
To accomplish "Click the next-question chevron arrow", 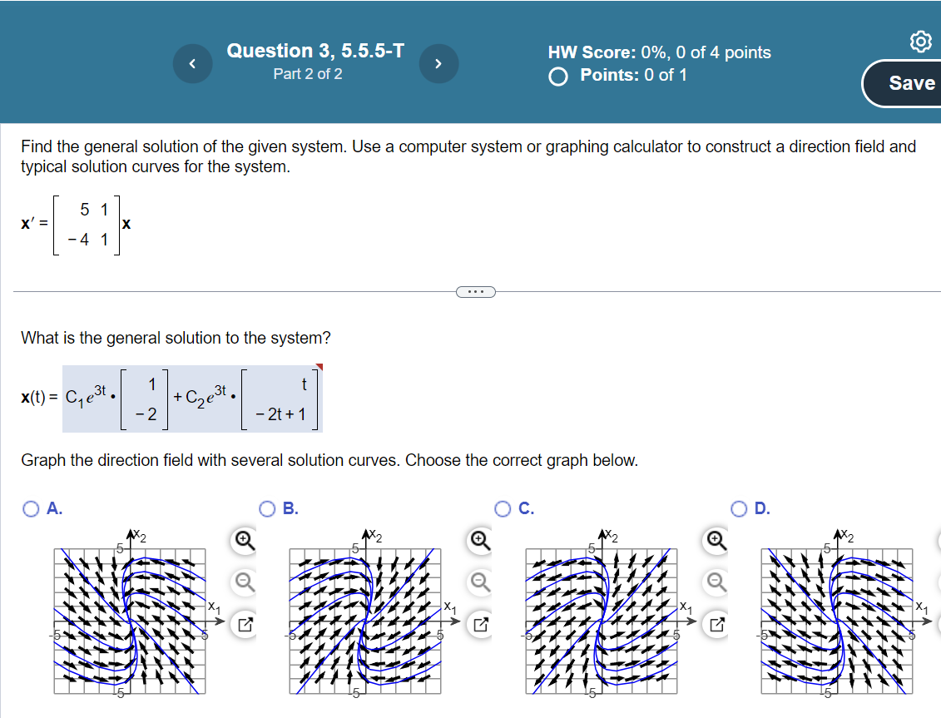I will (438, 62).
